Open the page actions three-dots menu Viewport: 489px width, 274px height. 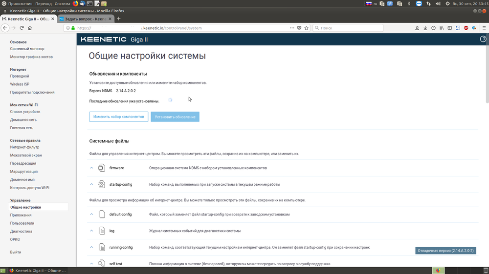(292, 28)
